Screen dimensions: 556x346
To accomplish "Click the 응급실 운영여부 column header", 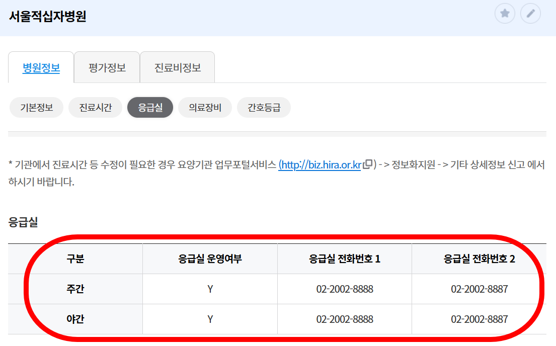I will click(210, 259).
